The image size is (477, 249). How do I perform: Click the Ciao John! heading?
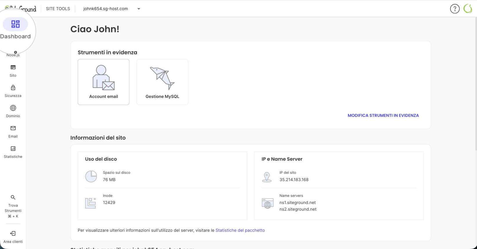pos(95,29)
